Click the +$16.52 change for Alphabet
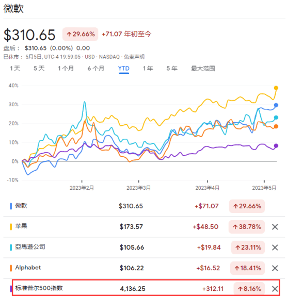The width and height of the screenshot is (286, 296). [208, 268]
